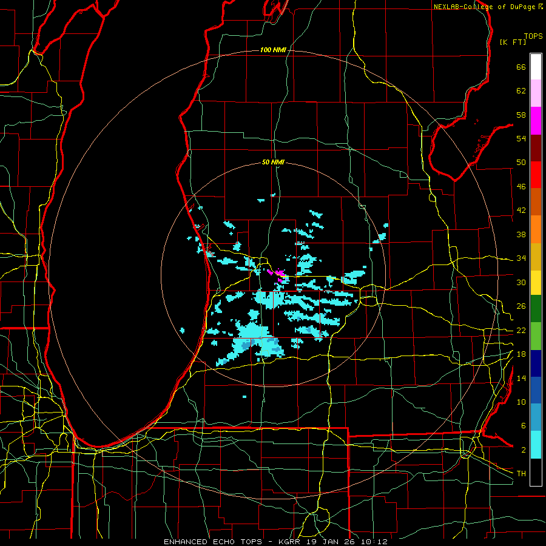Click legend value "66"

(x=521, y=67)
